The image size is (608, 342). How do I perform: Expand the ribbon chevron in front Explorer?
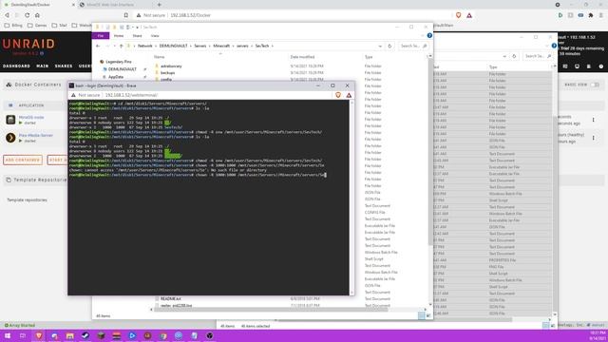(423, 35)
